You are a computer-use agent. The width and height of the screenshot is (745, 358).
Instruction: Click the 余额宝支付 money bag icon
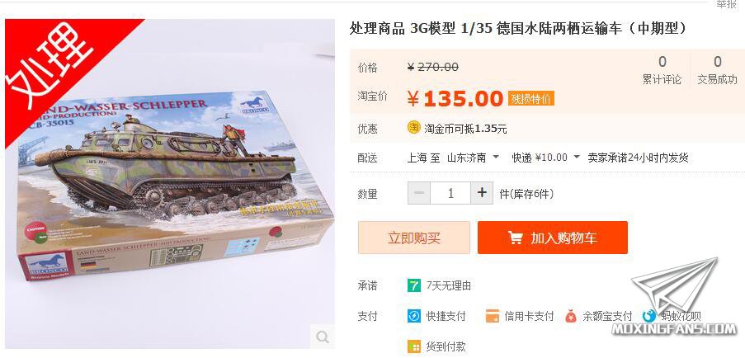coord(571,316)
